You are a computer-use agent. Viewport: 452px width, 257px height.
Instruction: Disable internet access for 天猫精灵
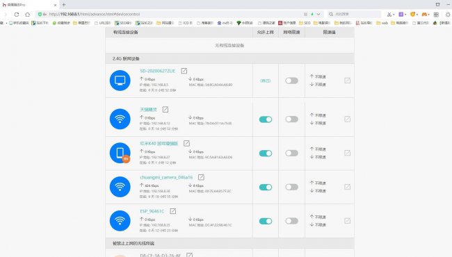[266, 119]
